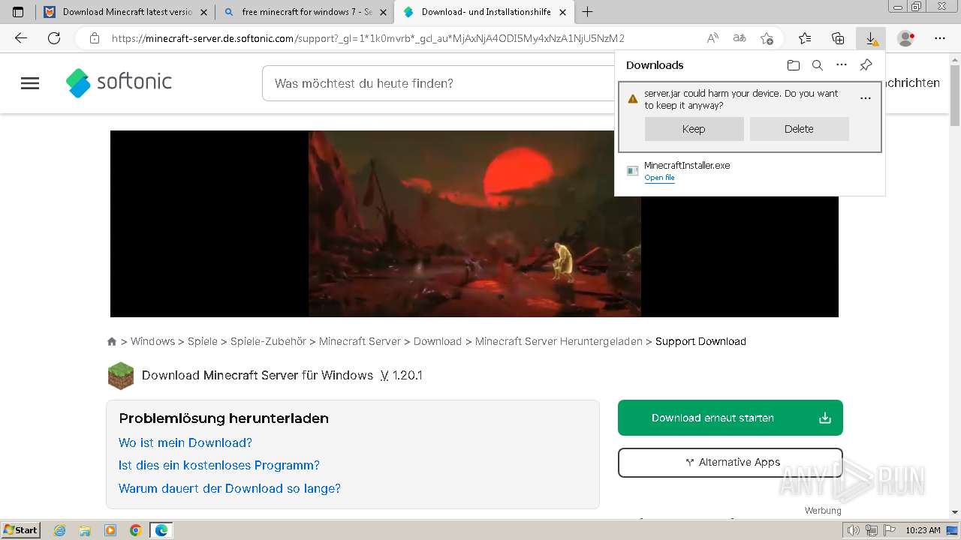961x540 pixels.
Task: Pin the Downloads panel
Action: click(x=866, y=65)
